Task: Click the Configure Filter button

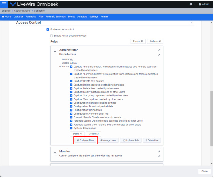Action: point(85,140)
